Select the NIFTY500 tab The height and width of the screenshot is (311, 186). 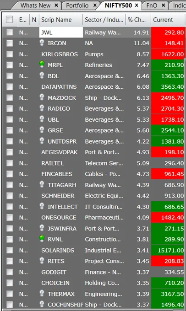point(119,5)
